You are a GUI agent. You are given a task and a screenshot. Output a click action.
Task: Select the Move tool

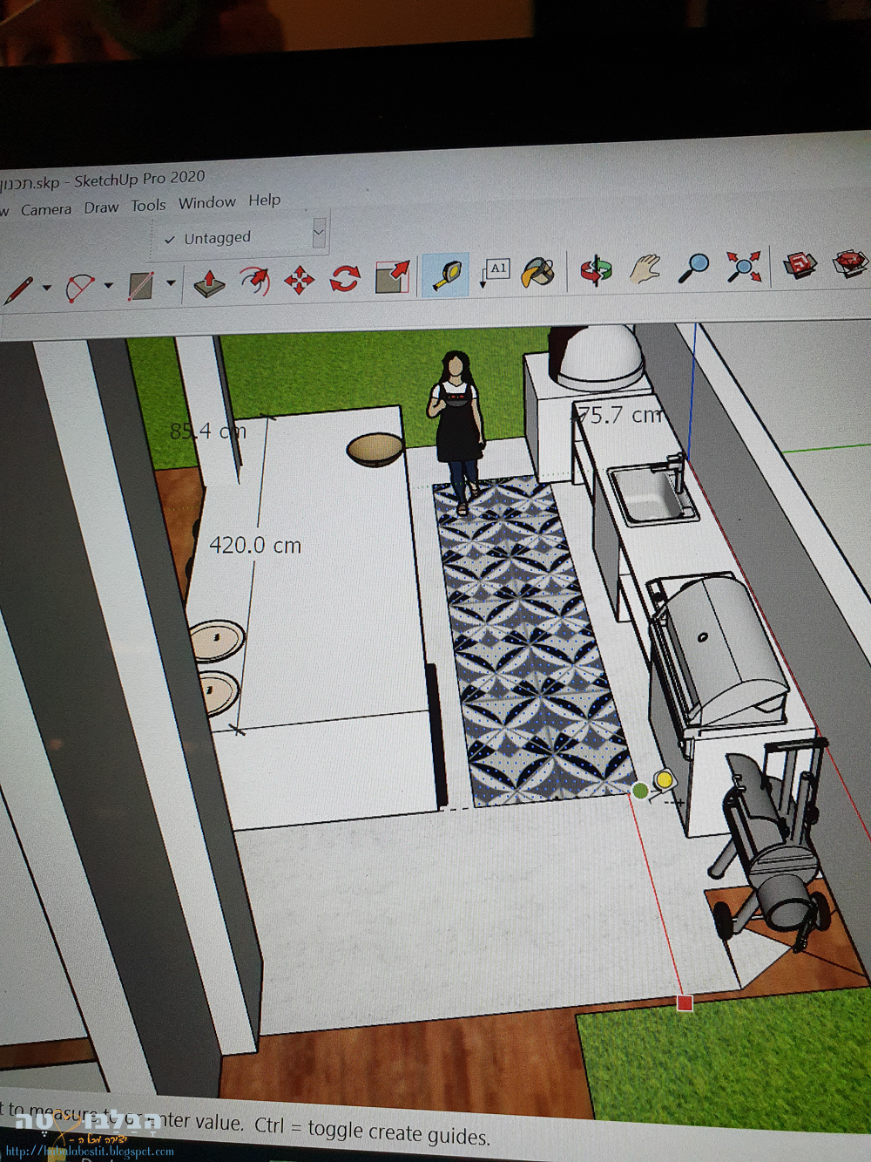299,280
